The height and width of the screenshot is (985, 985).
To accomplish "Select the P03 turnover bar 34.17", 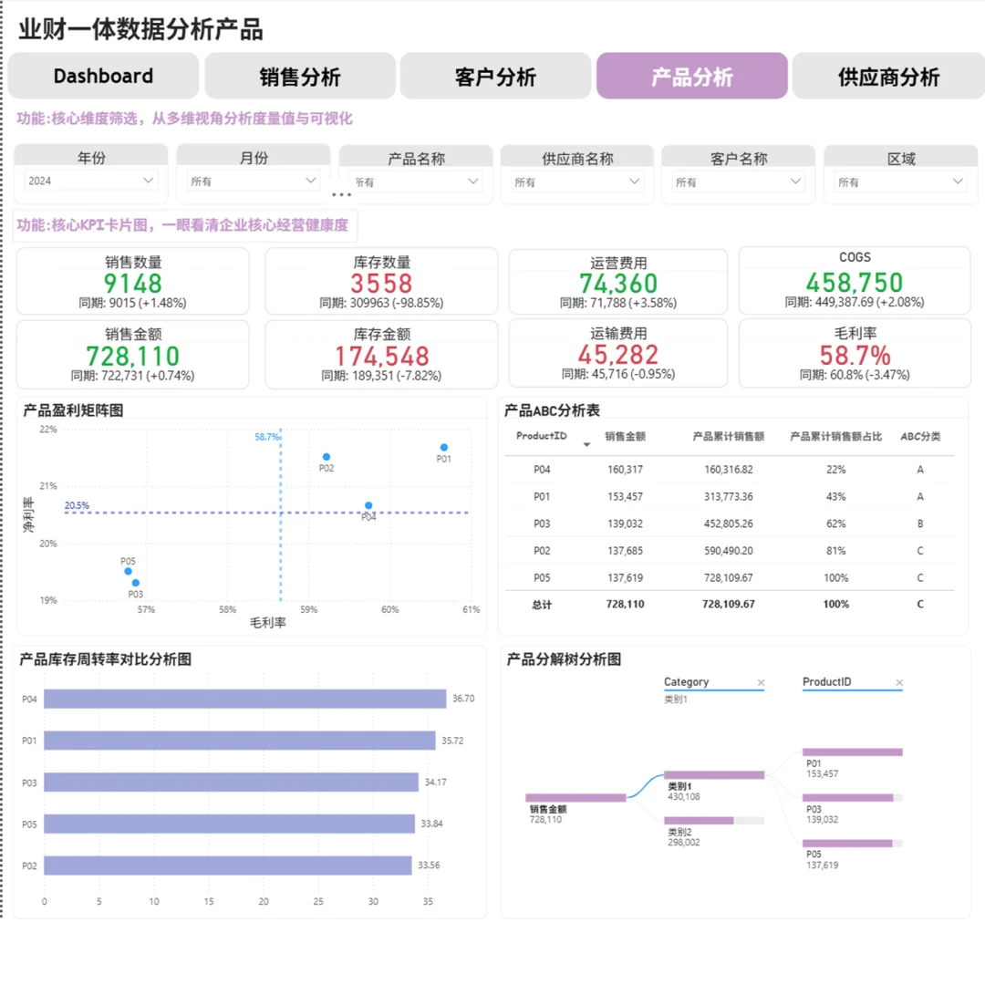I will pos(231,783).
